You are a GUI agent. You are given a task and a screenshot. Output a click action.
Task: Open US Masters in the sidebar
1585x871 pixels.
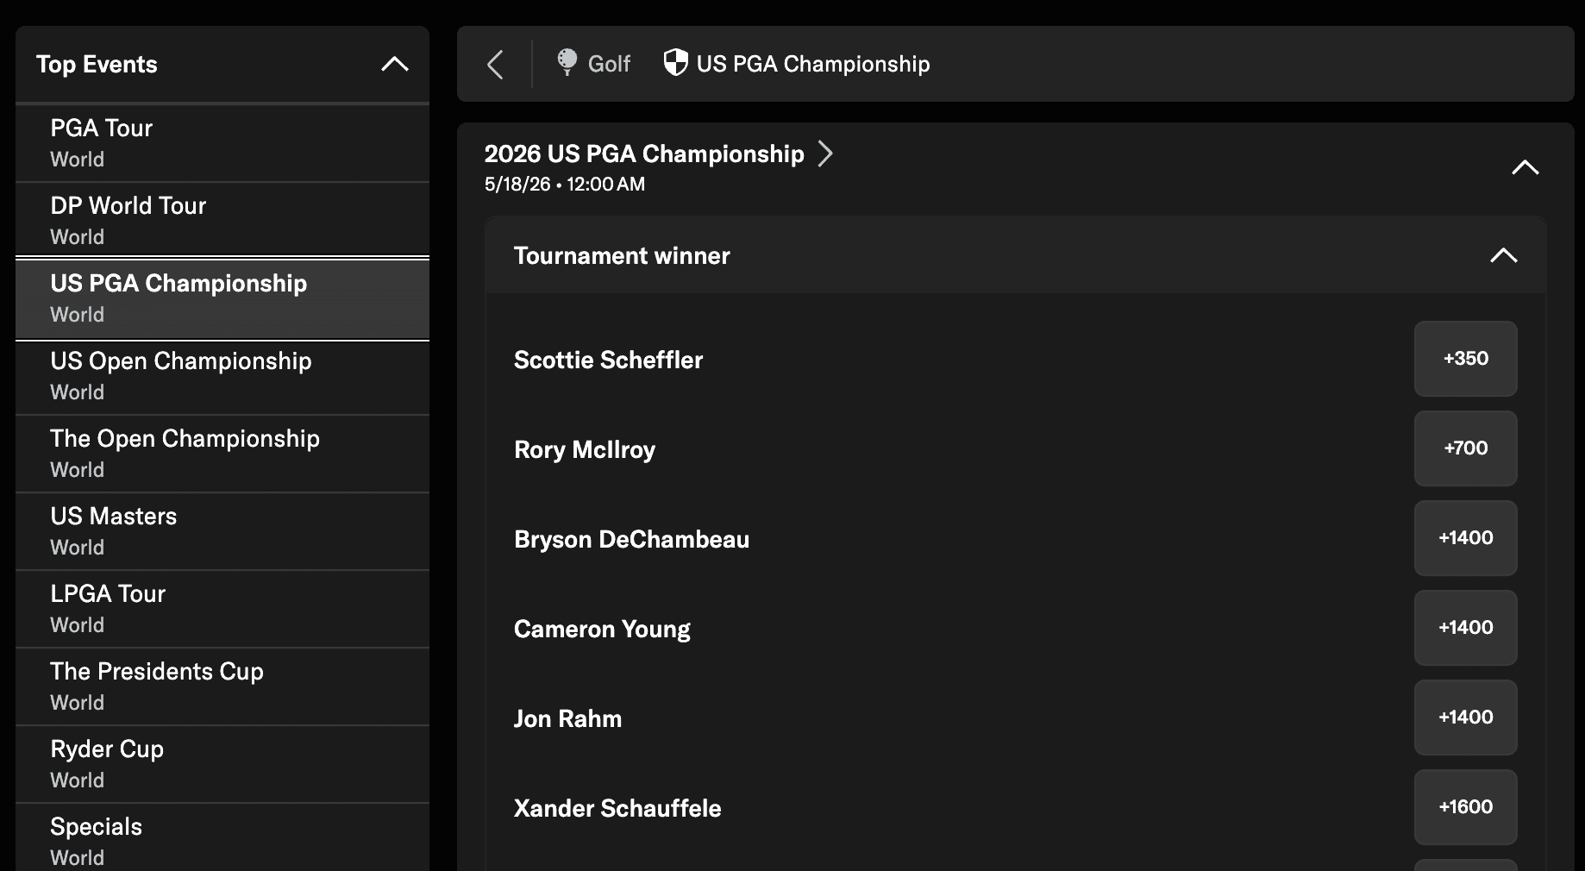click(222, 531)
